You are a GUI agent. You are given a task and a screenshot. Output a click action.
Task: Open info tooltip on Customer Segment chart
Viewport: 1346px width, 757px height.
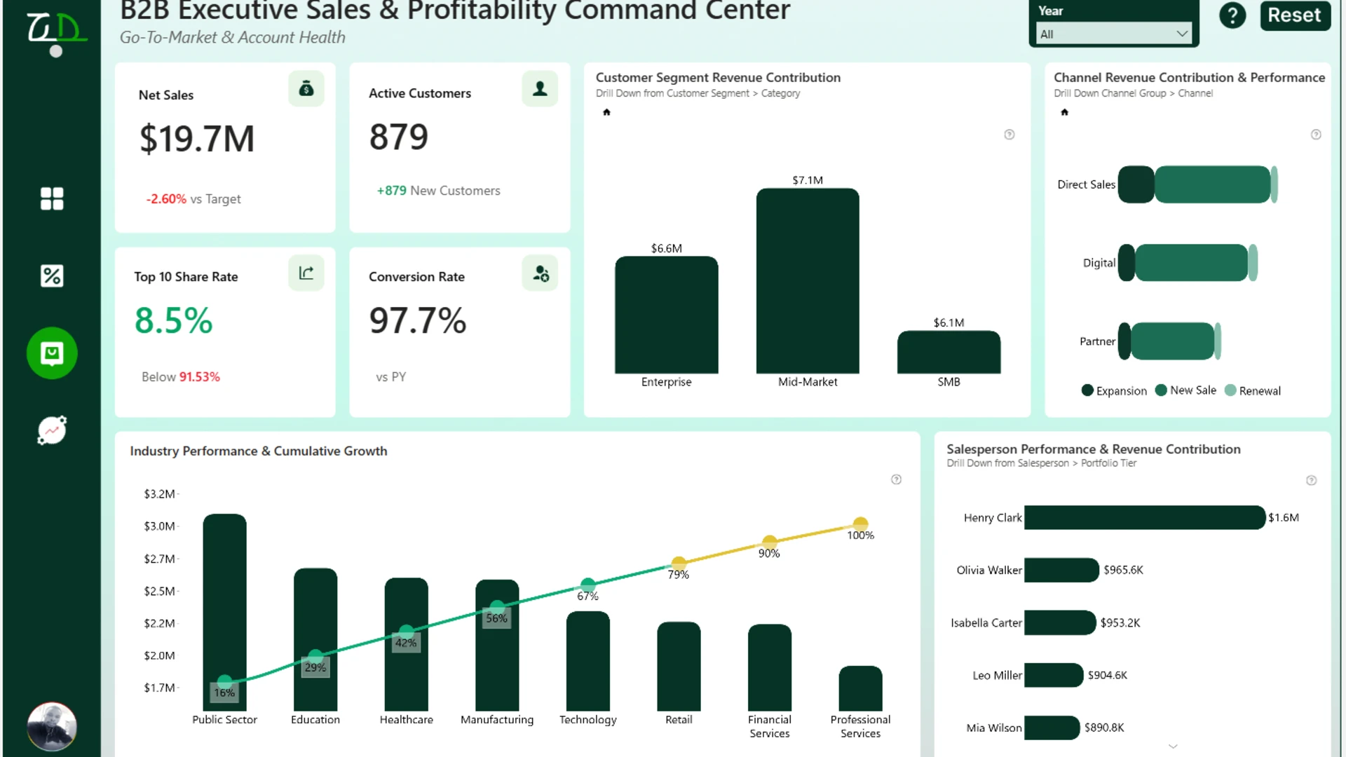(x=1009, y=135)
